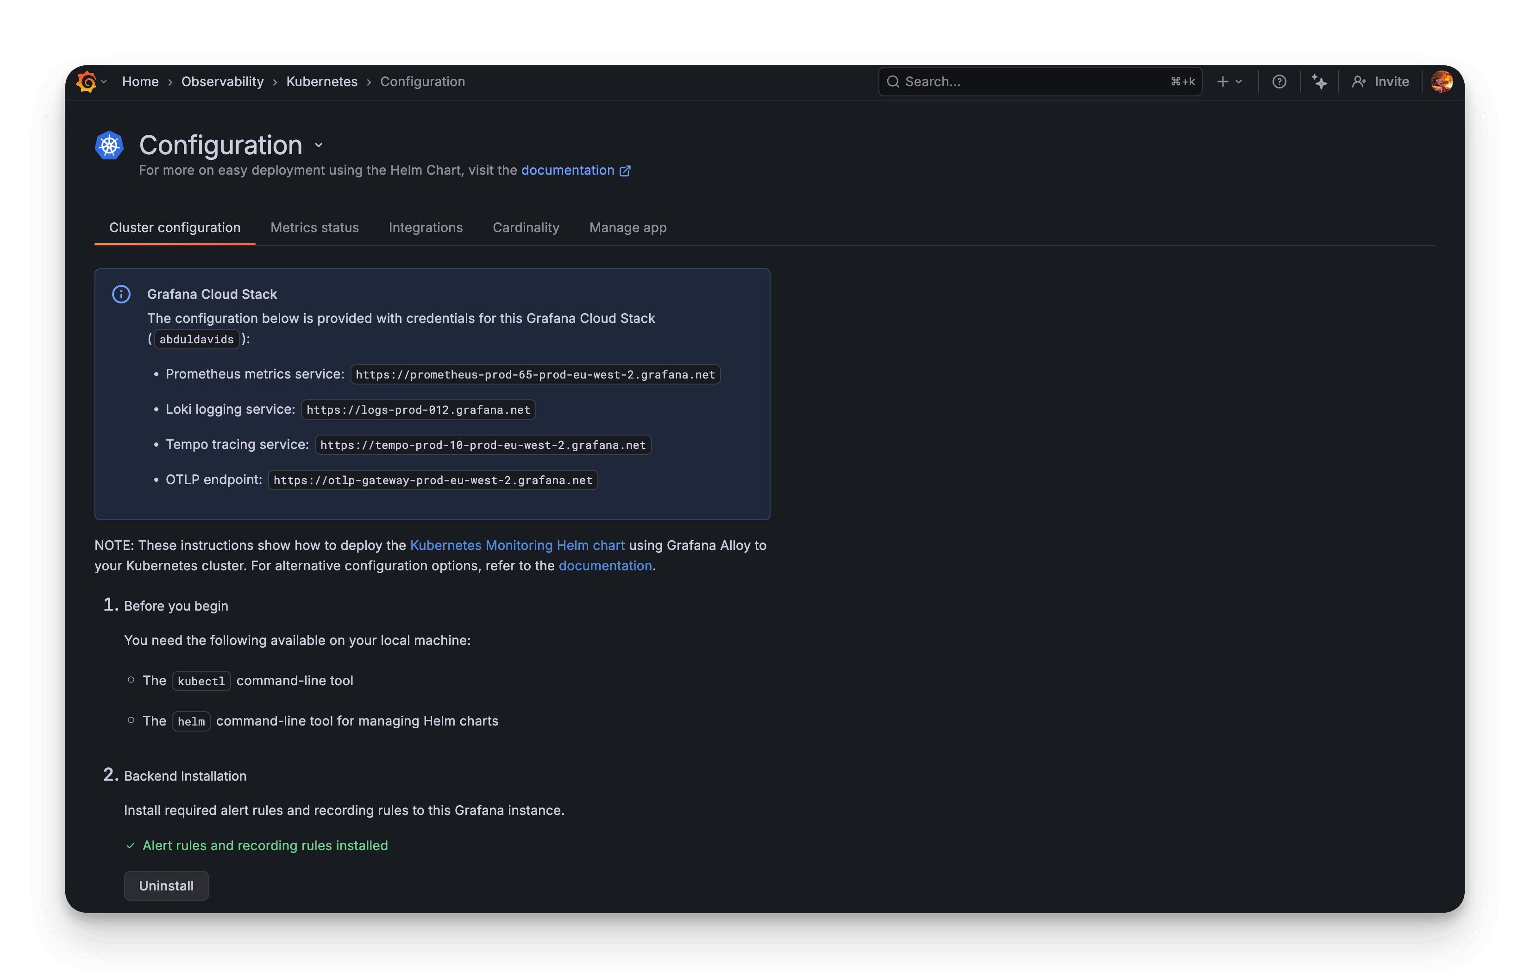
Task: Switch to the Metrics status tab
Action: pyautogui.click(x=314, y=227)
